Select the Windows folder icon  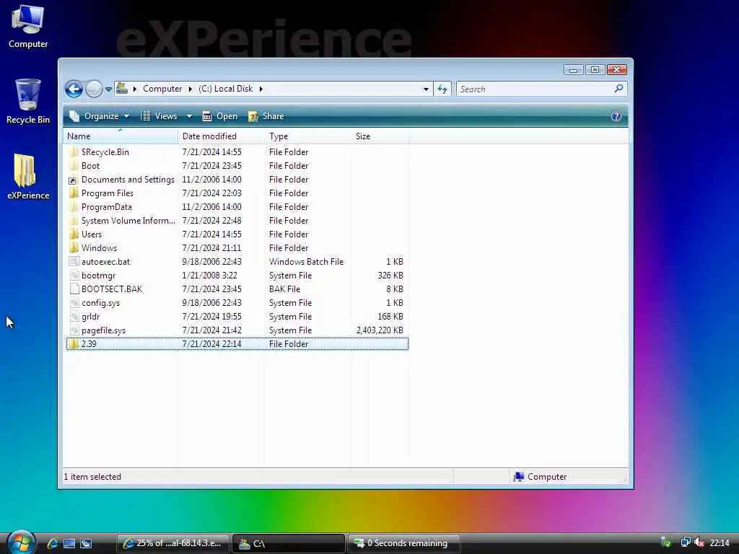(x=74, y=248)
